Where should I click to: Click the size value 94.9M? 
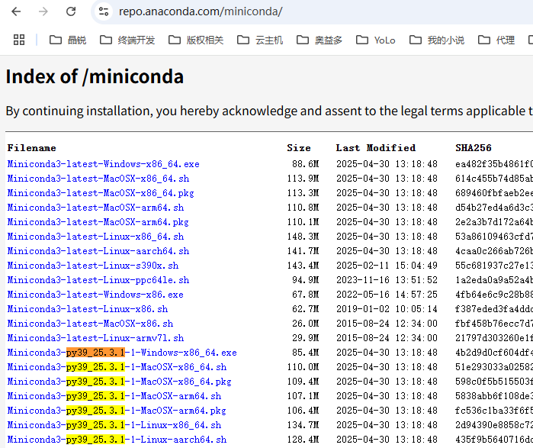click(305, 280)
